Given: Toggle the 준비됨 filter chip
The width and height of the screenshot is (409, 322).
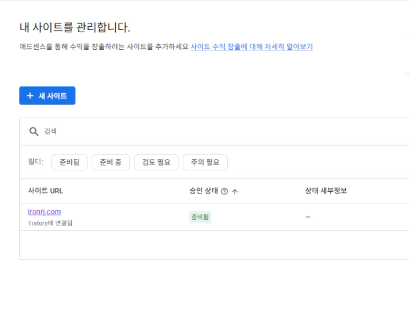Looking at the screenshot, I should tap(69, 162).
